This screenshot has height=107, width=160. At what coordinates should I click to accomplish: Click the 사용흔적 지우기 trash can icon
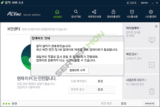[152, 91]
